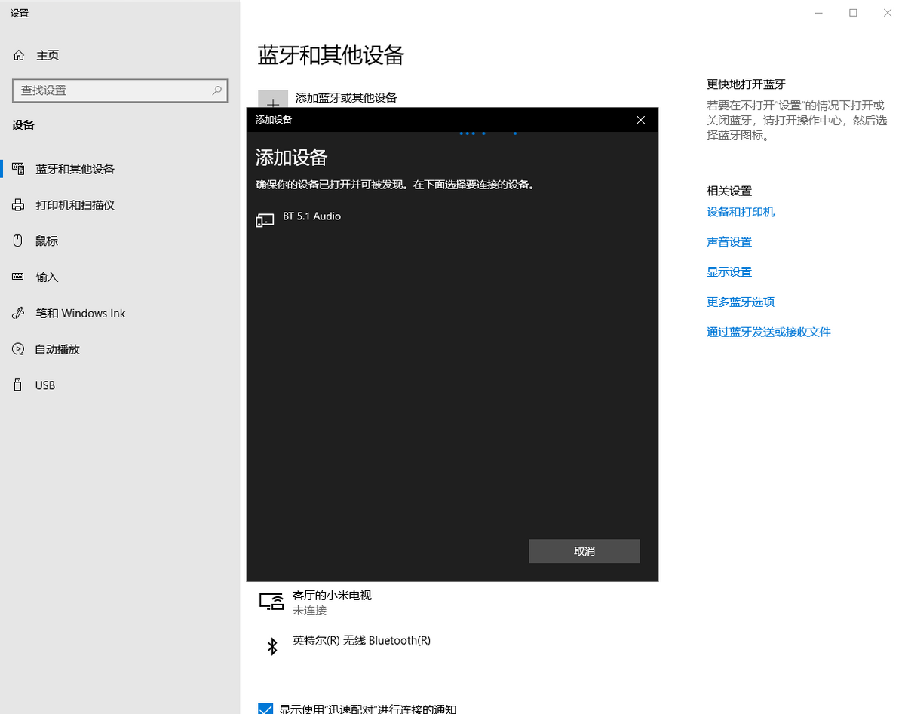Screen dimensions: 905x714
Task: Click the search magnifier icon in the settings search box
Action: click(216, 90)
